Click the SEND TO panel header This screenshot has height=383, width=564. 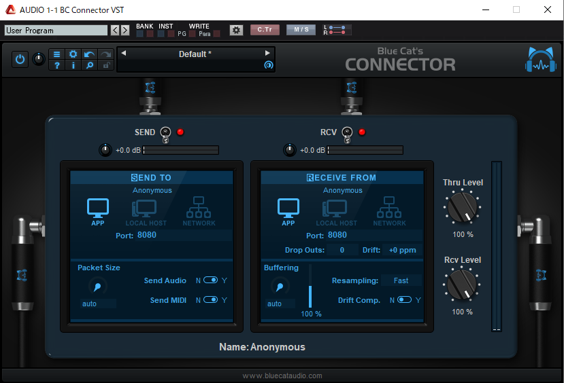pyautogui.click(x=152, y=178)
